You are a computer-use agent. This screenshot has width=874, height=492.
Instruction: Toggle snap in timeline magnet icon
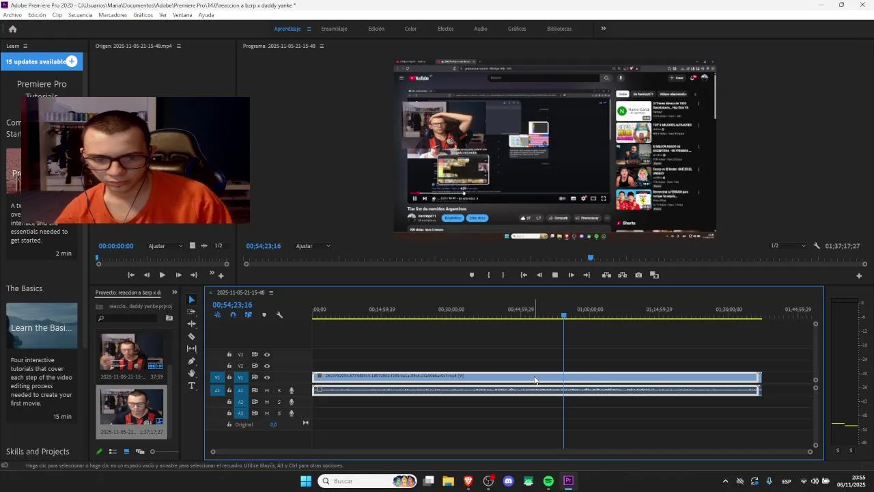click(x=233, y=315)
